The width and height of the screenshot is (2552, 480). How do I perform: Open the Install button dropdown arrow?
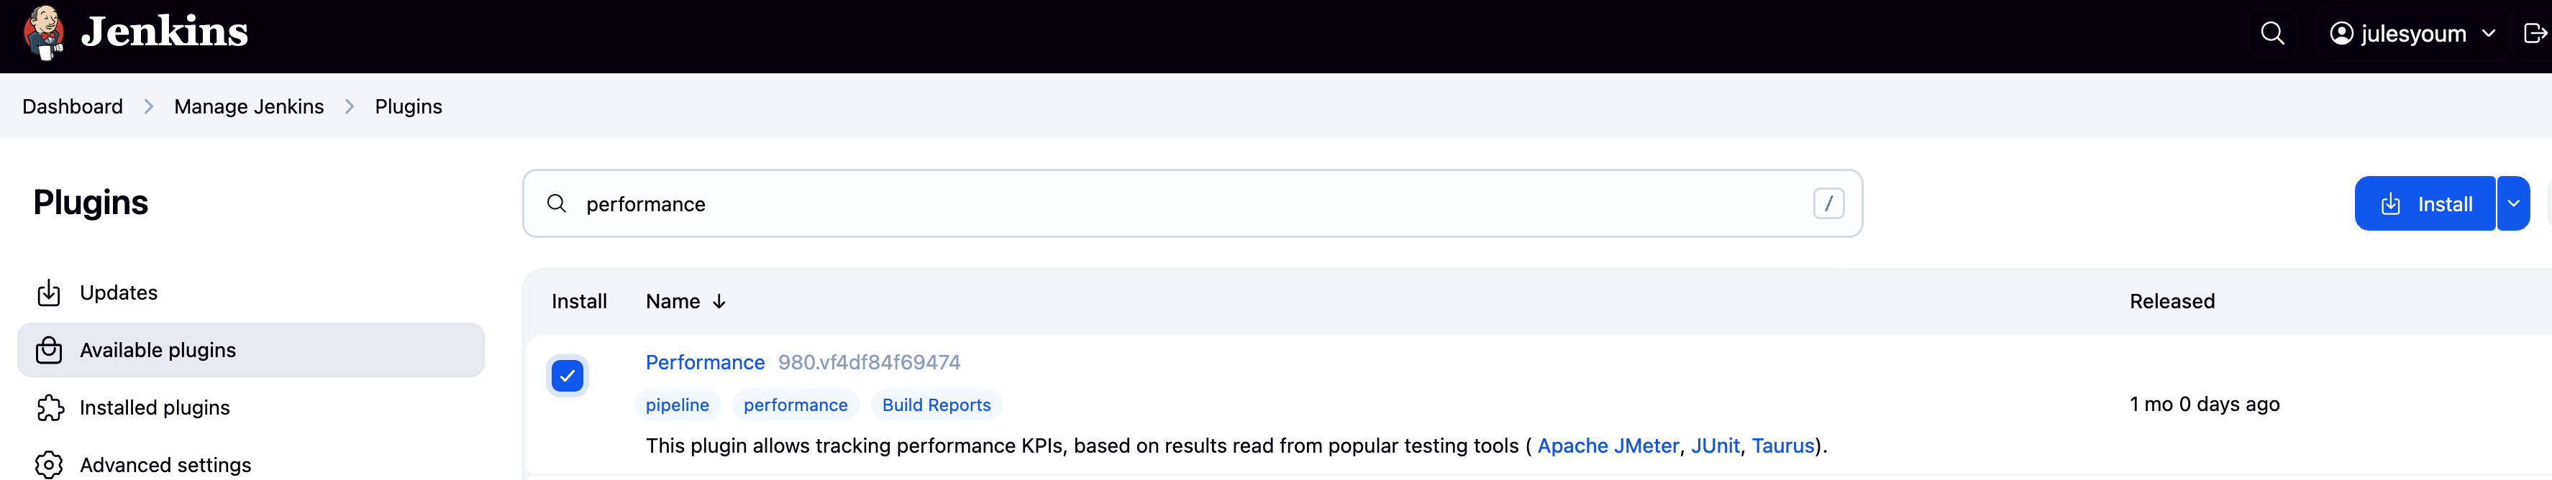(2513, 204)
